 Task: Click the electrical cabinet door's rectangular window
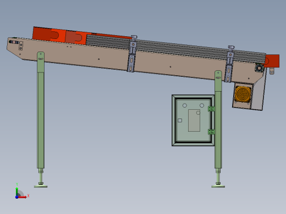click(x=194, y=120)
